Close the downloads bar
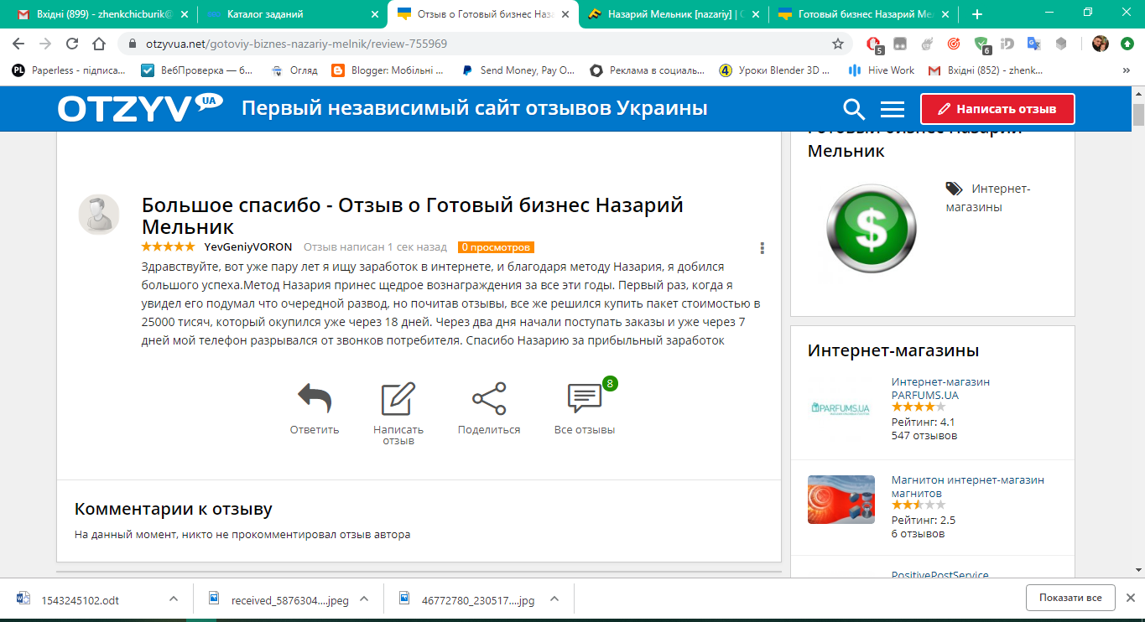 (x=1130, y=598)
